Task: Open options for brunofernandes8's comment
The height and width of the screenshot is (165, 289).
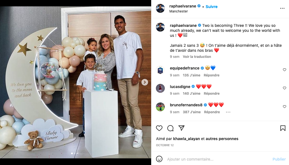Action: pyautogui.click(x=228, y=112)
